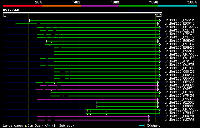Select the UniRef100_Q5NBN9 label
Viewport: 200px width, 128px height.
(179, 106)
